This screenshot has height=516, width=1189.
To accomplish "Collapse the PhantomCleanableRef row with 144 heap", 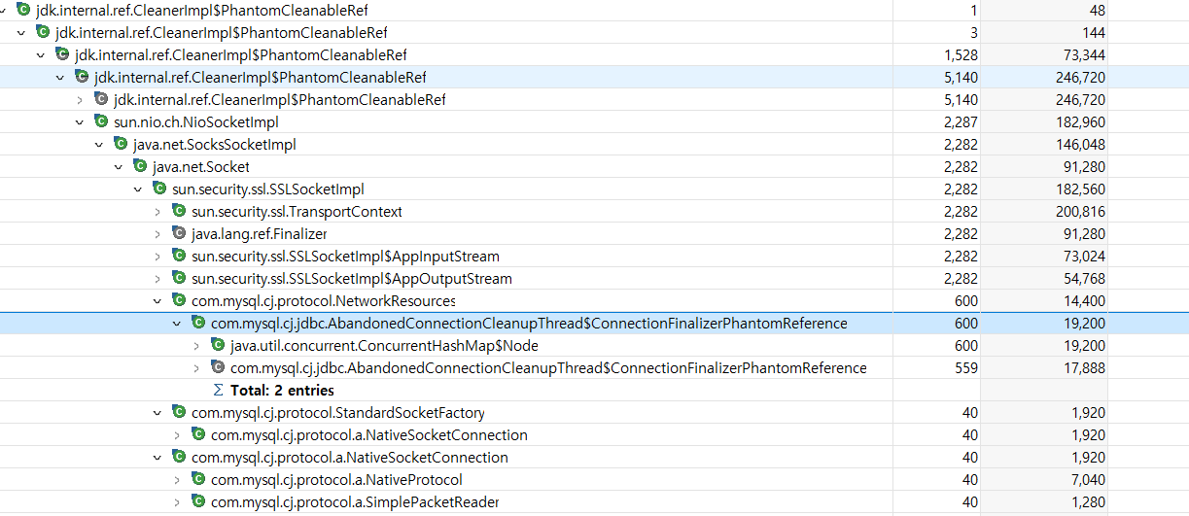I will pyautogui.click(x=21, y=32).
